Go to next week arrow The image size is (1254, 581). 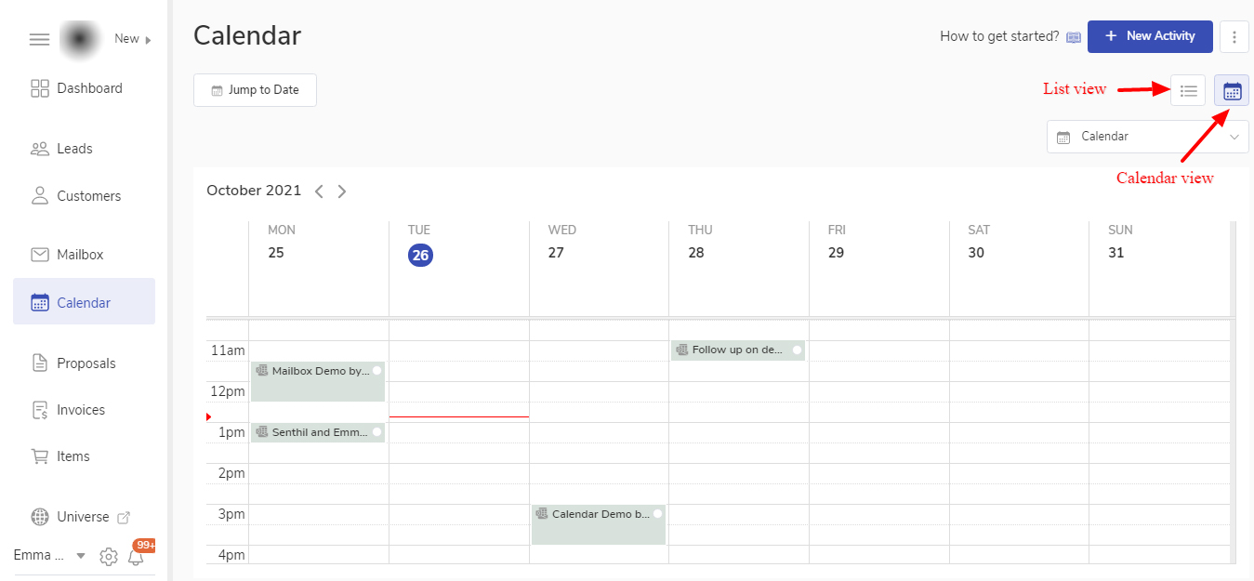pos(342,191)
